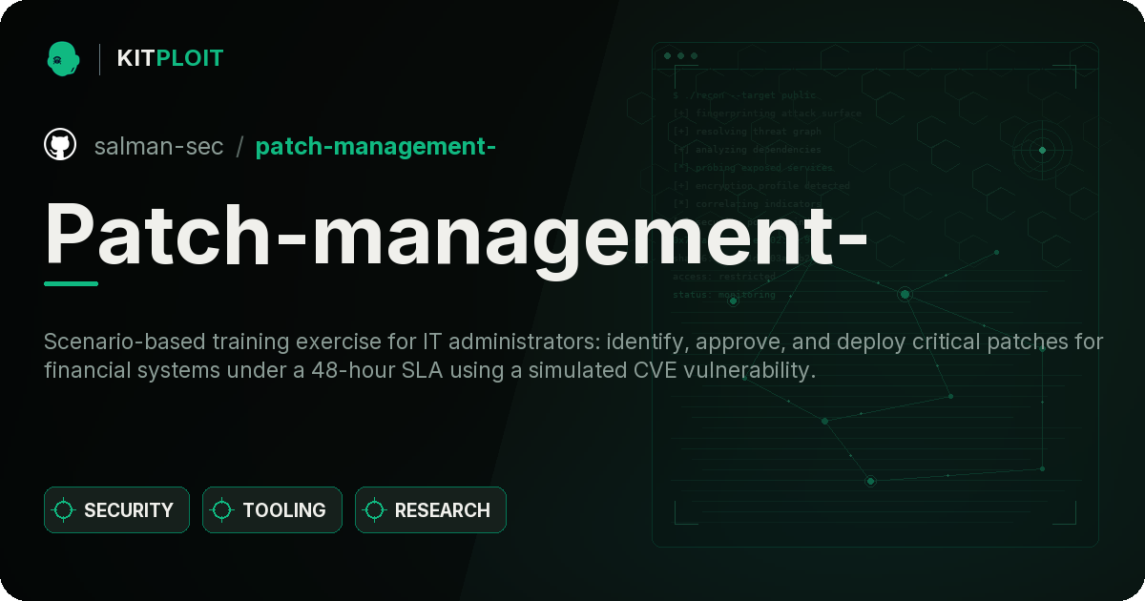Screen dimensions: 1145x601
Task: Open the green patch-management- repository name
Action: [375, 146]
